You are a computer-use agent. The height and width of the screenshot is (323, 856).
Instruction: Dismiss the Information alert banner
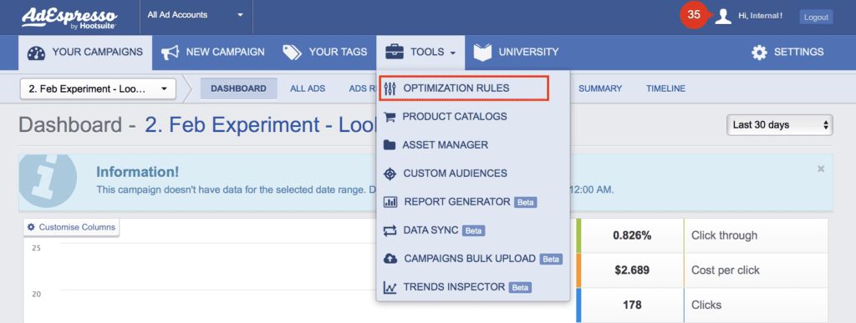click(821, 169)
